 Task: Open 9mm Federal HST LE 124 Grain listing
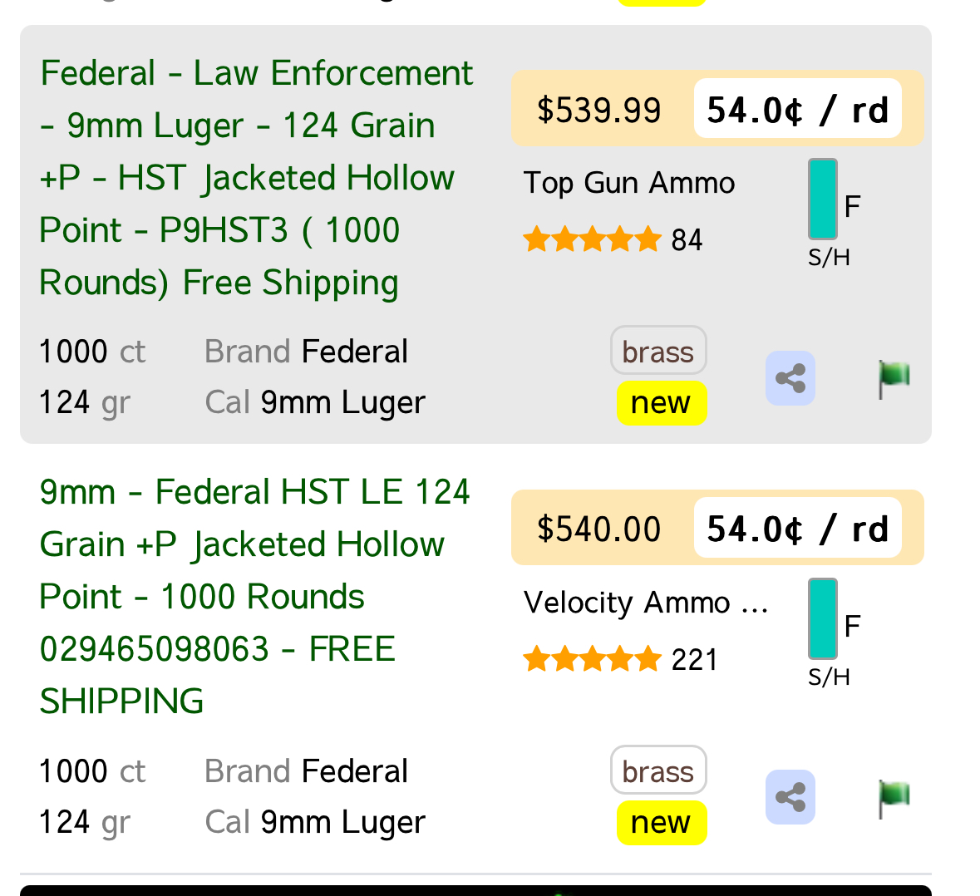point(254,596)
